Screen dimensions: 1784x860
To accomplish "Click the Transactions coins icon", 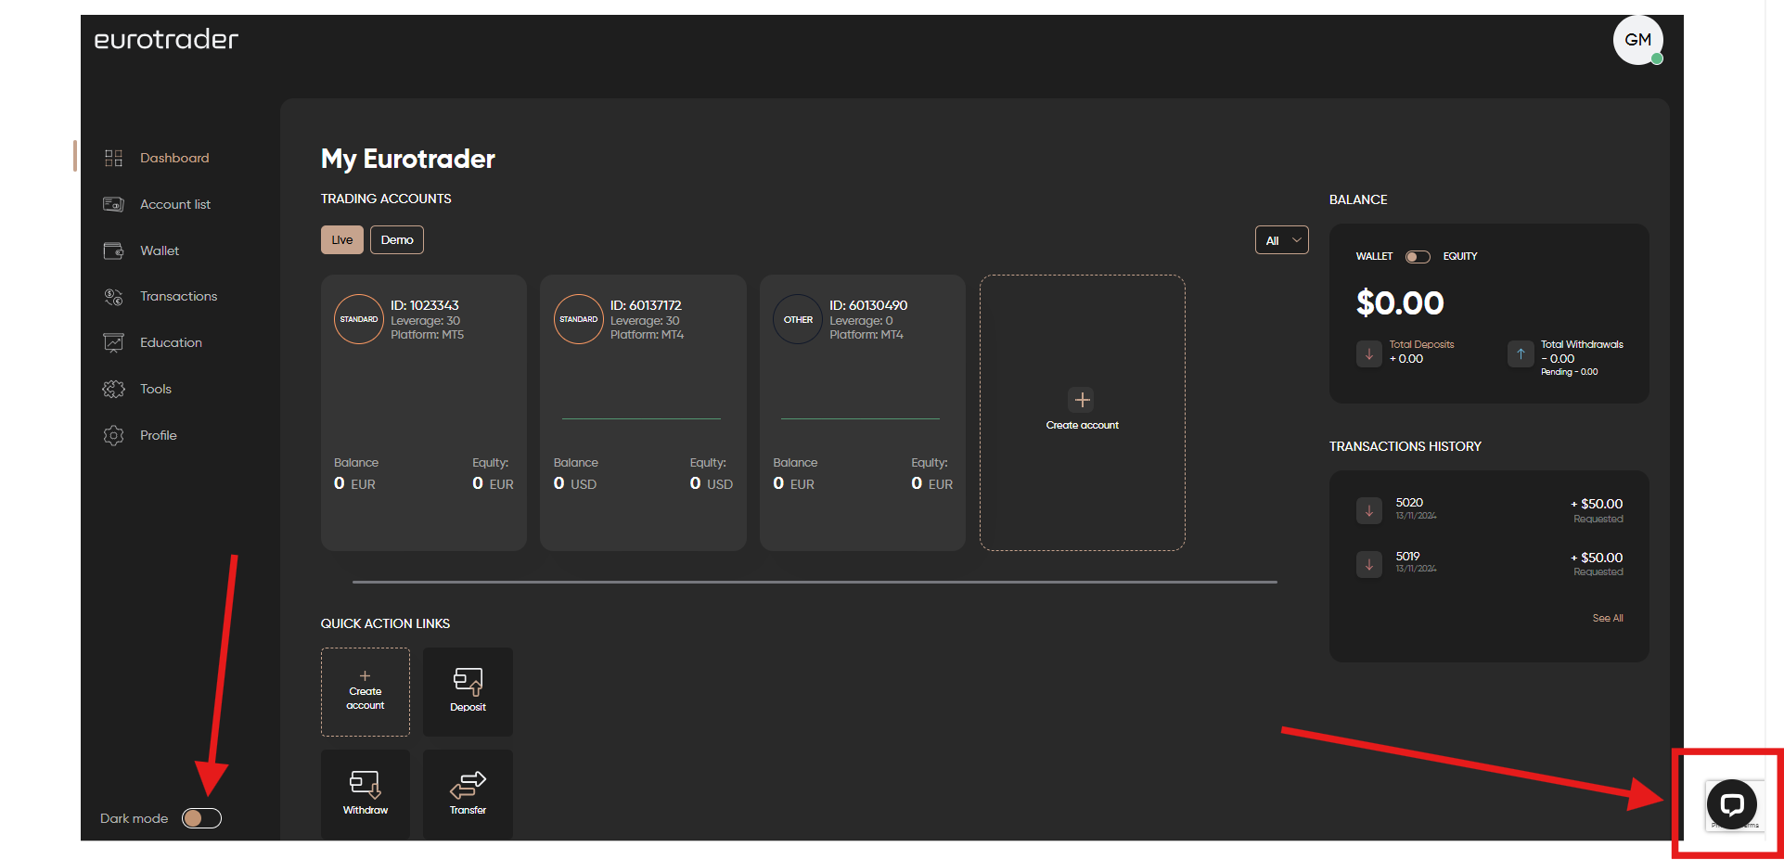I will tap(113, 297).
